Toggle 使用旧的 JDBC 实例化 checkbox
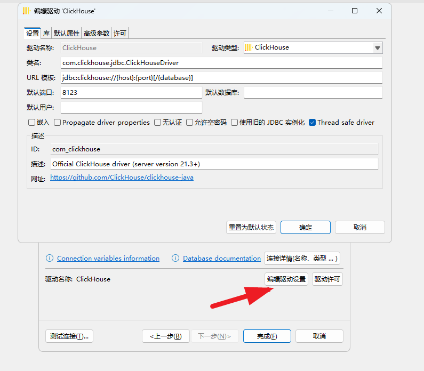Screen dimensions: 424x371 [x=234, y=123]
